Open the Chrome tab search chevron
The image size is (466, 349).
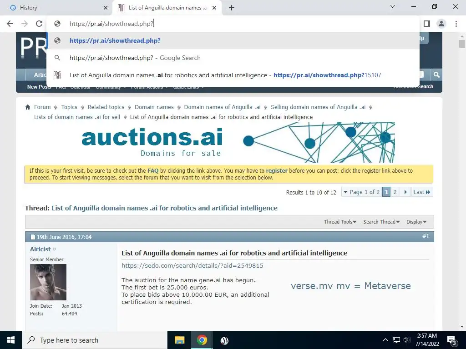click(393, 6)
